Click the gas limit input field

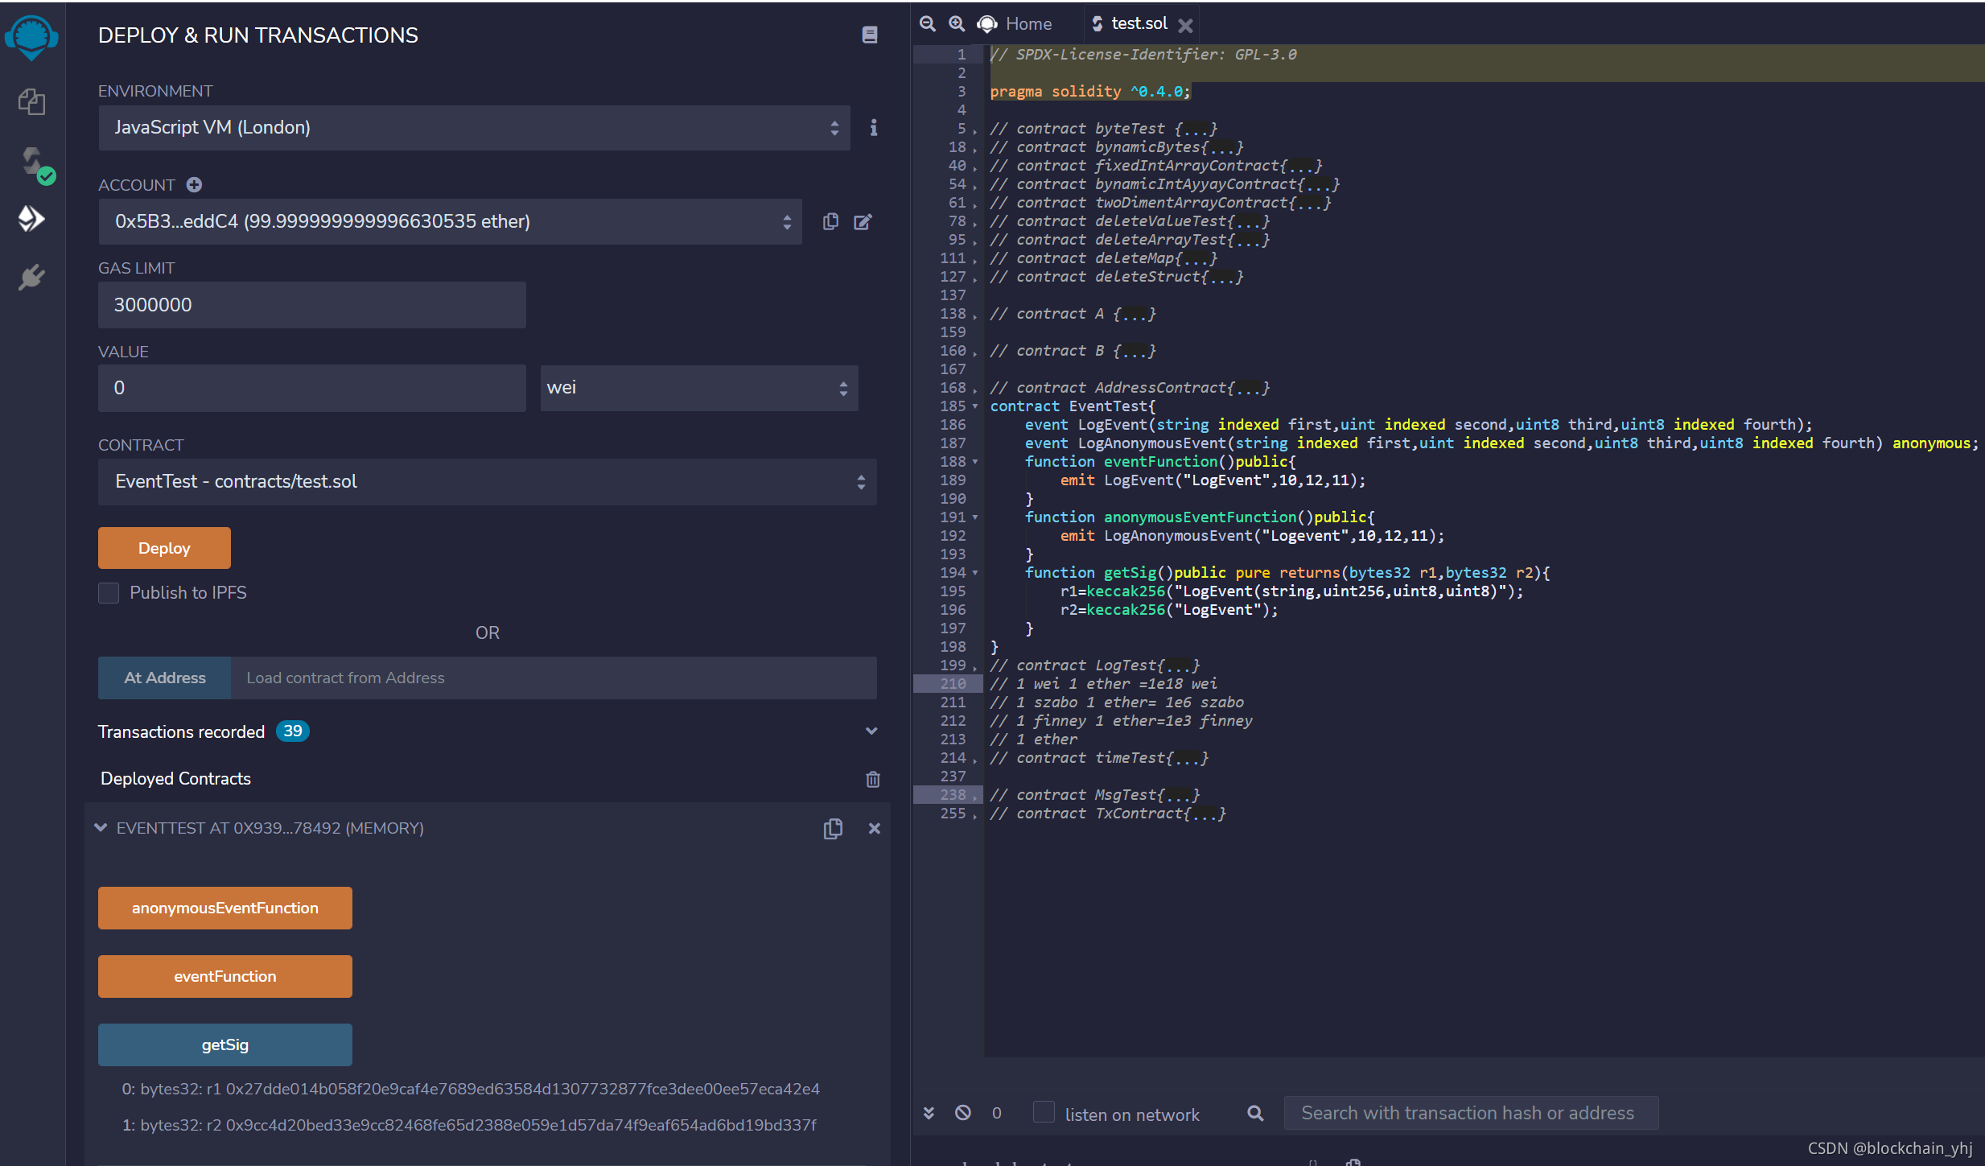[x=311, y=305]
